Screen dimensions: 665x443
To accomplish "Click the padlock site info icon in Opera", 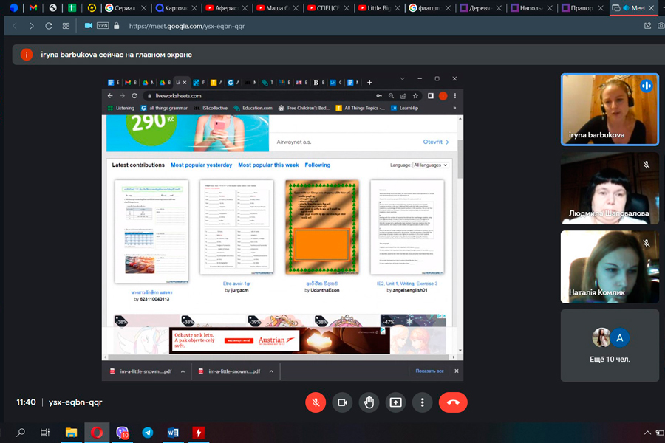I will point(117,26).
